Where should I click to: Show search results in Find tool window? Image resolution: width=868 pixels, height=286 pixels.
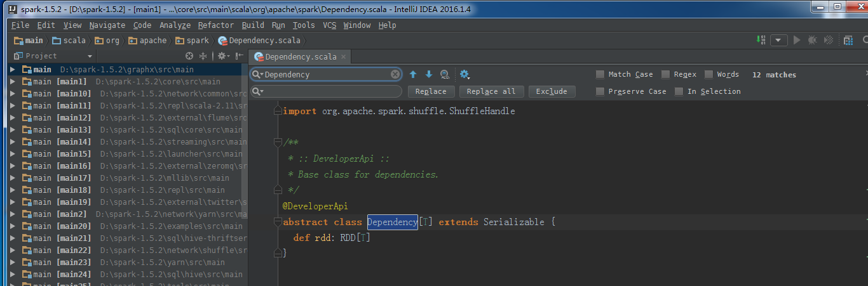click(x=445, y=74)
